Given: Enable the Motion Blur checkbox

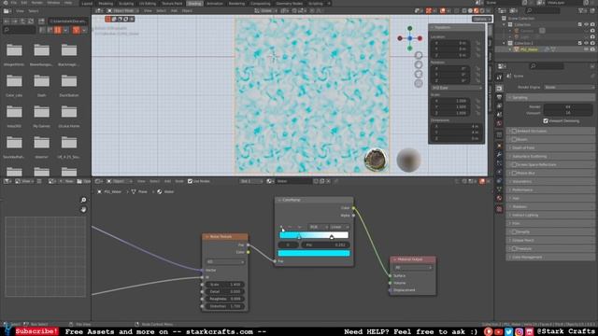Looking at the screenshot, I should (514, 173).
